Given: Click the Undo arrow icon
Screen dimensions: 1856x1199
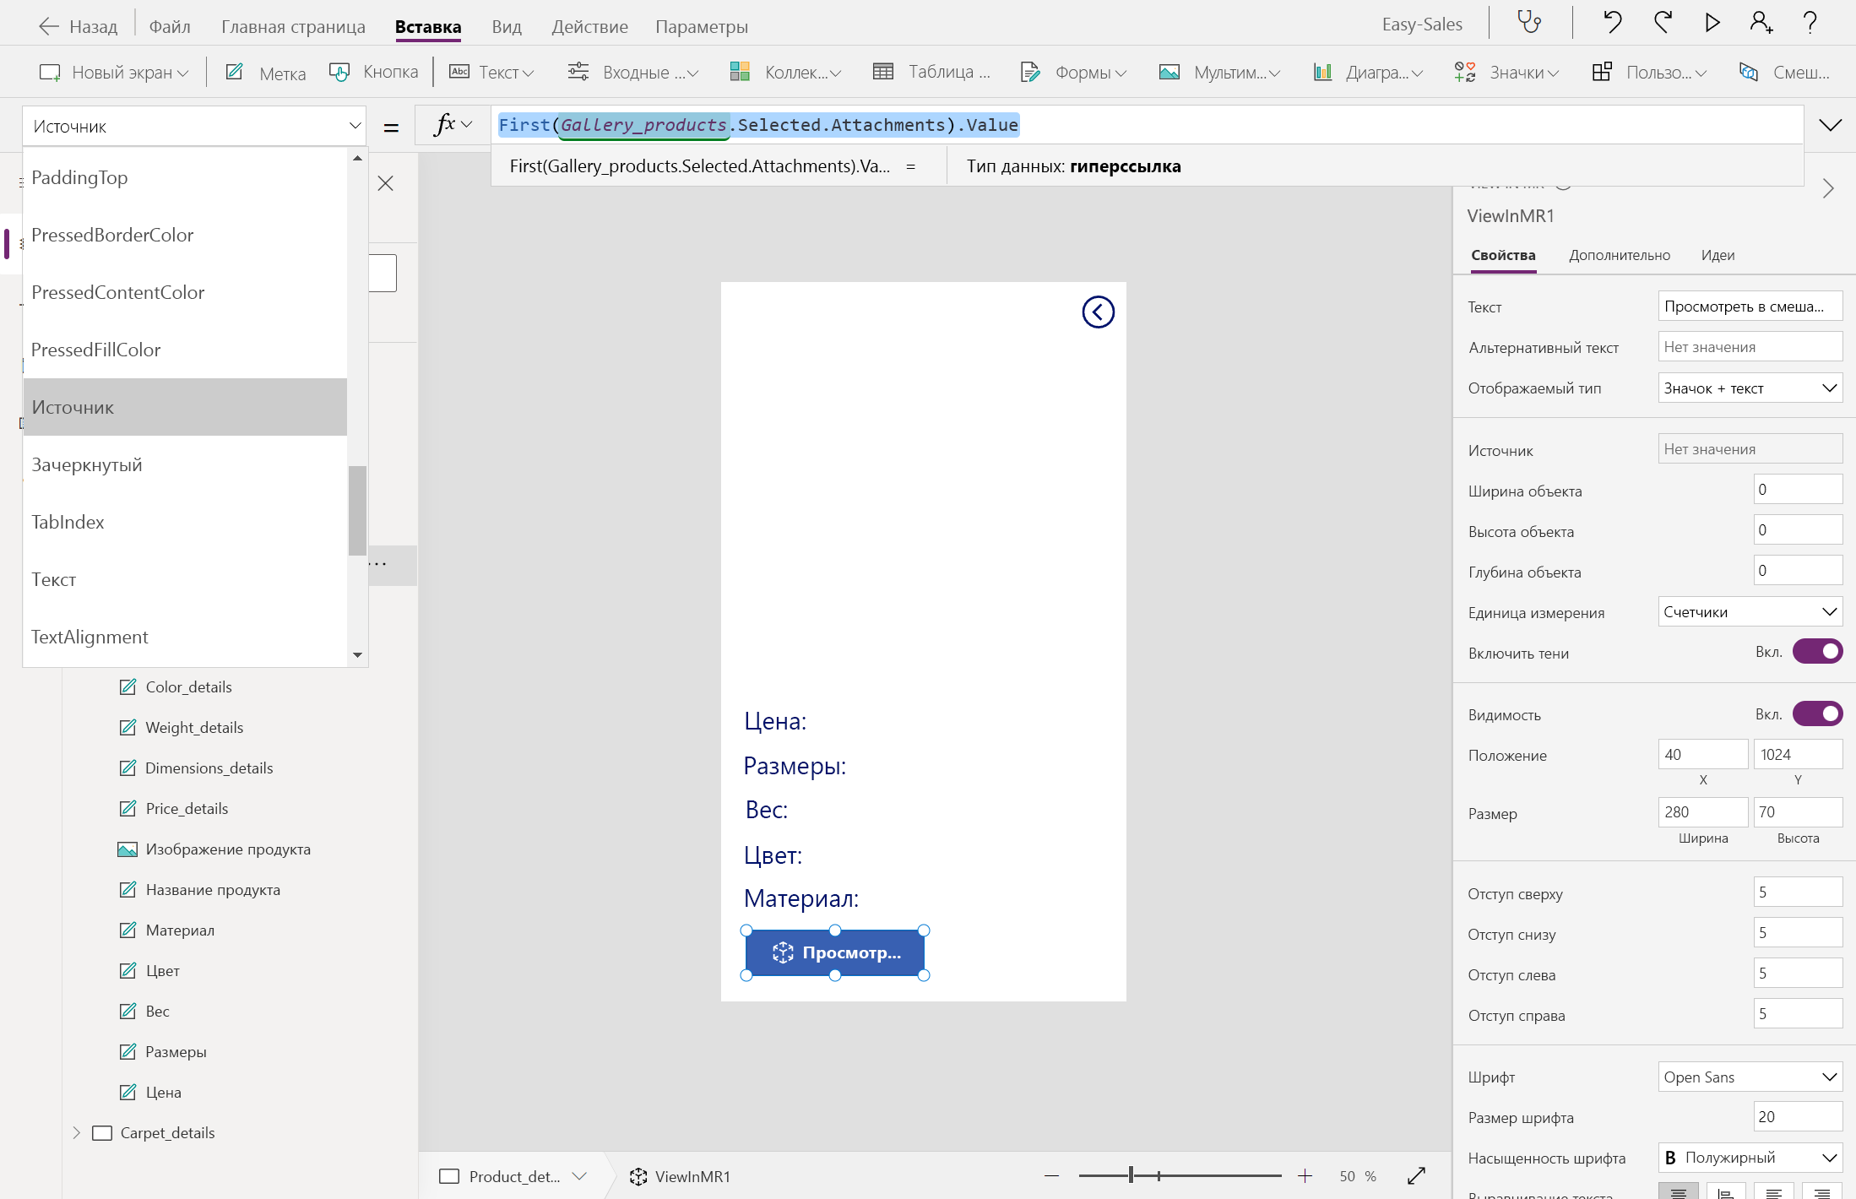Looking at the screenshot, I should 1612,23.
